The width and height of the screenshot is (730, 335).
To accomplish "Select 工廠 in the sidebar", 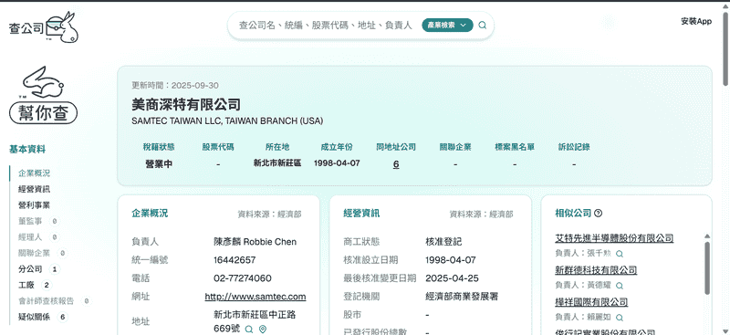I will 26,285.
